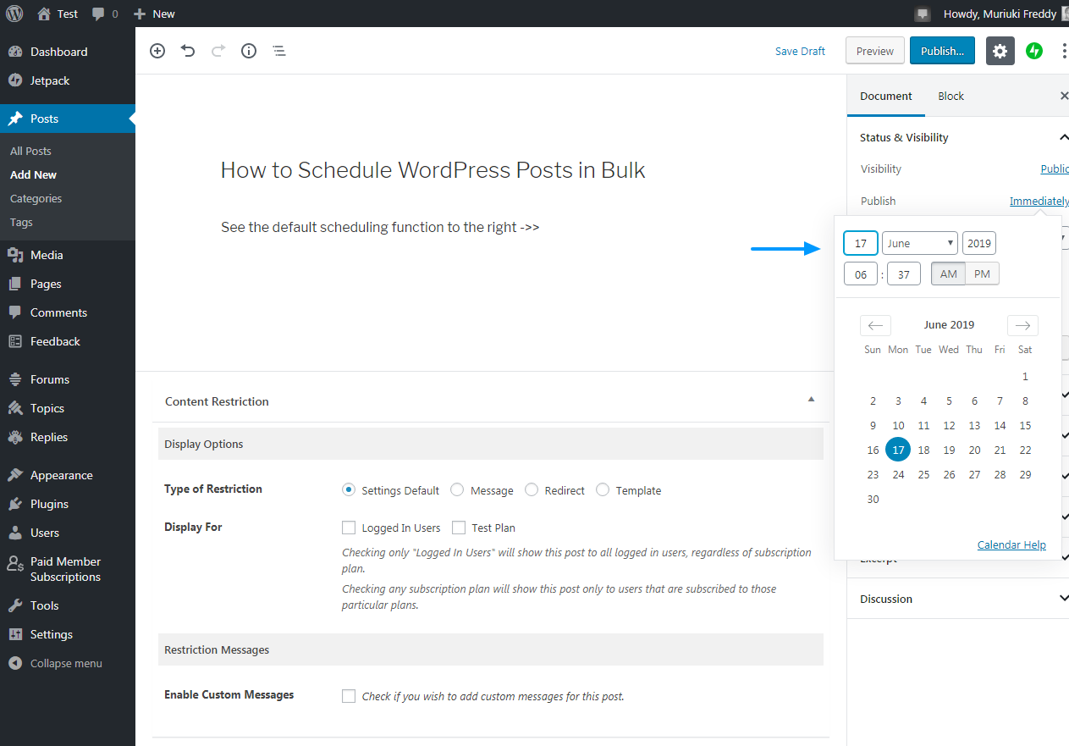Expand the Discussion panel

(1063, 598)
